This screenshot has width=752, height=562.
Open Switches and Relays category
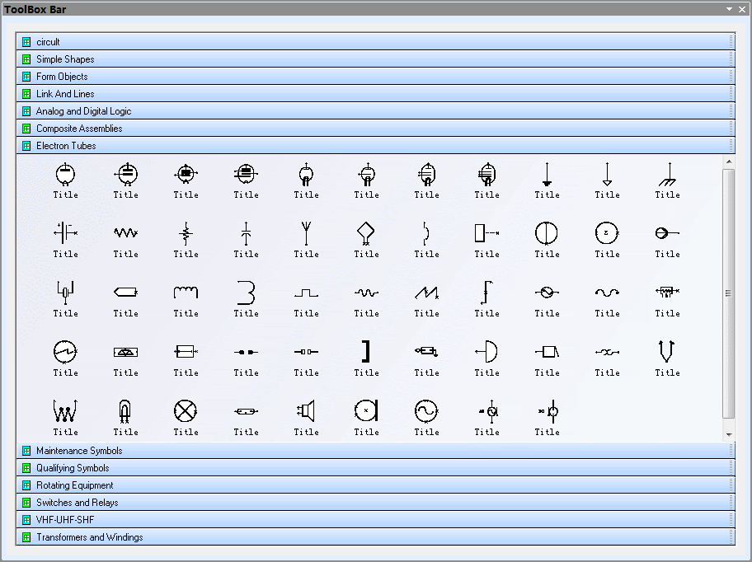[375, 502]
